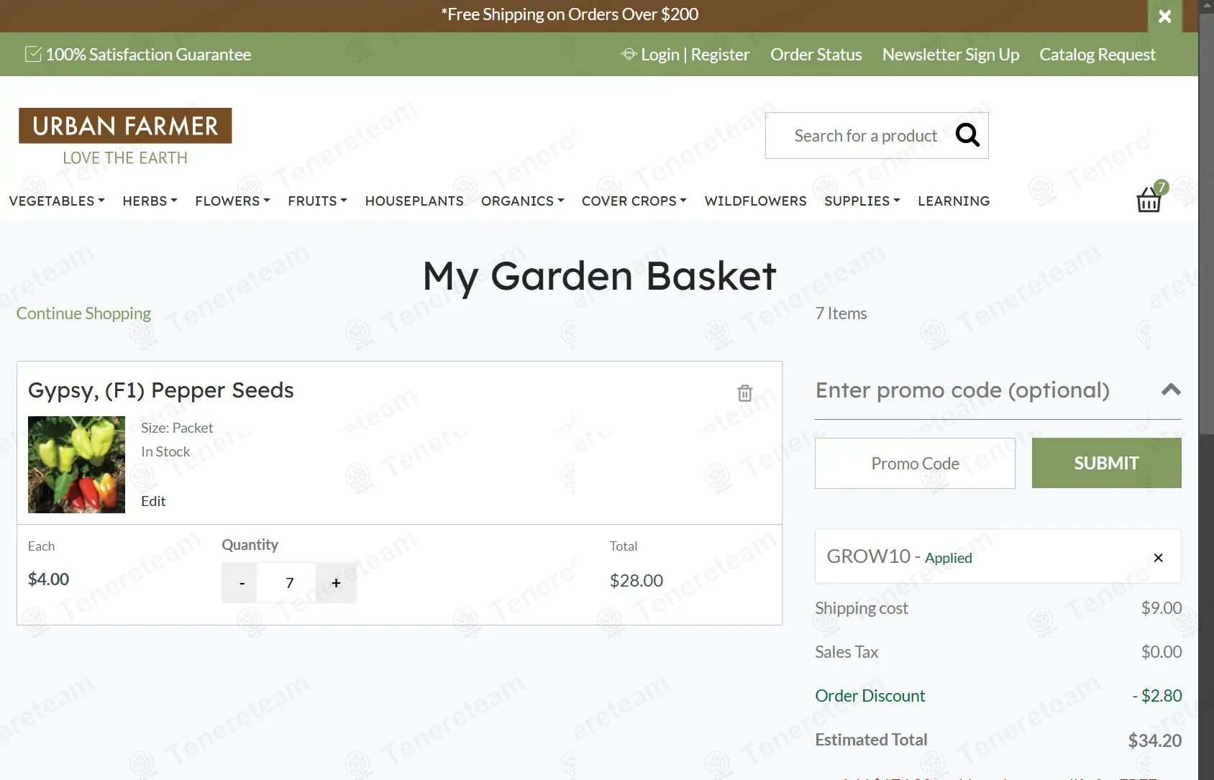Remove the GROW10 promo code

tap(1158, 558)
